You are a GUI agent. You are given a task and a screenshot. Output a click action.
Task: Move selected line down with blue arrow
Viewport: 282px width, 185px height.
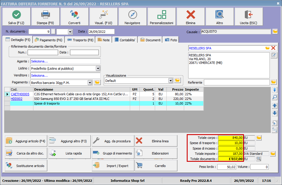tap(275, 113)
